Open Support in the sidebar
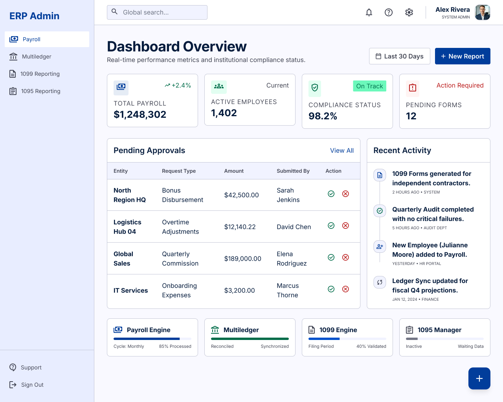Viewport: 503px width, 402px height. click(x=47, y=367)
